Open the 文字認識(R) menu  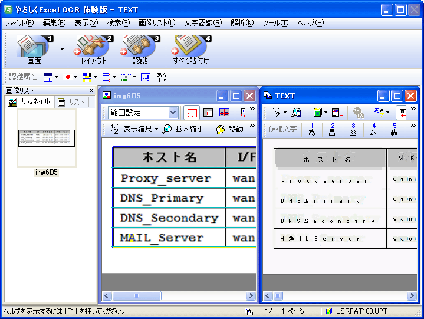[x=203, y=23]
